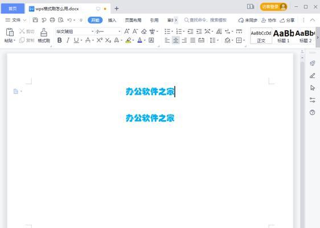Click the bulleted list icon

pos(167,31)
